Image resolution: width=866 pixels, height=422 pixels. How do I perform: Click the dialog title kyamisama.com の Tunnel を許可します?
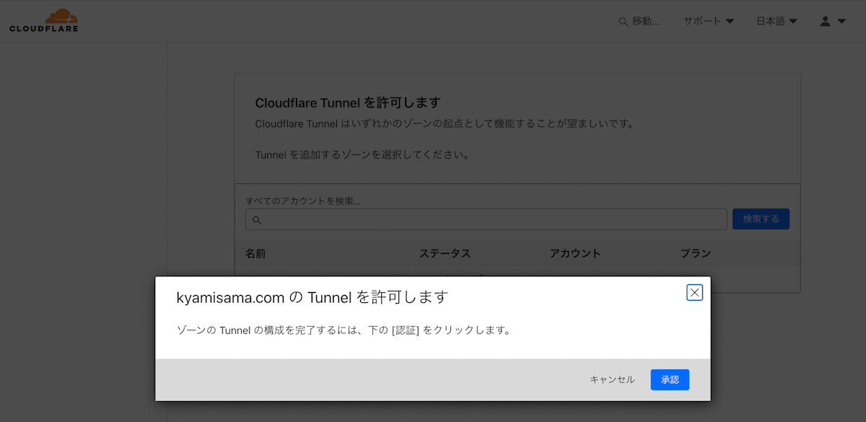[312, 297]
